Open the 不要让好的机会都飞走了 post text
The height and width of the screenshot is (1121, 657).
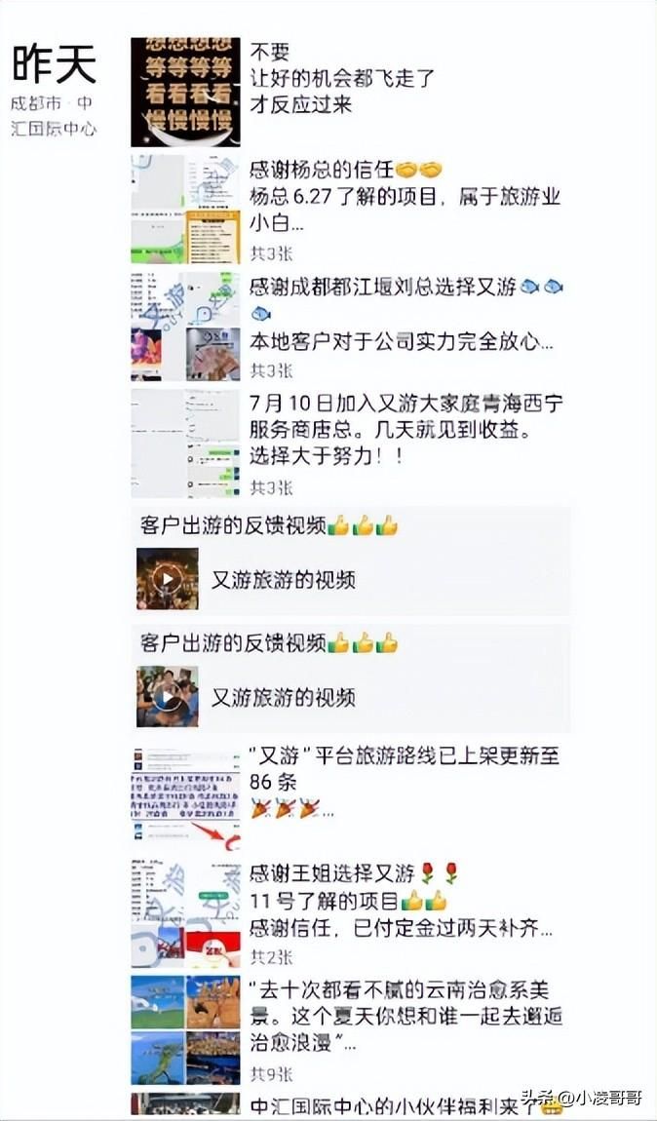point(342,78)
